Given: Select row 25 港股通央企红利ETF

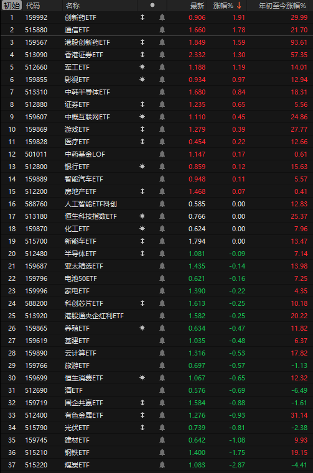Looking at the screenshot, I should point(157,316).
